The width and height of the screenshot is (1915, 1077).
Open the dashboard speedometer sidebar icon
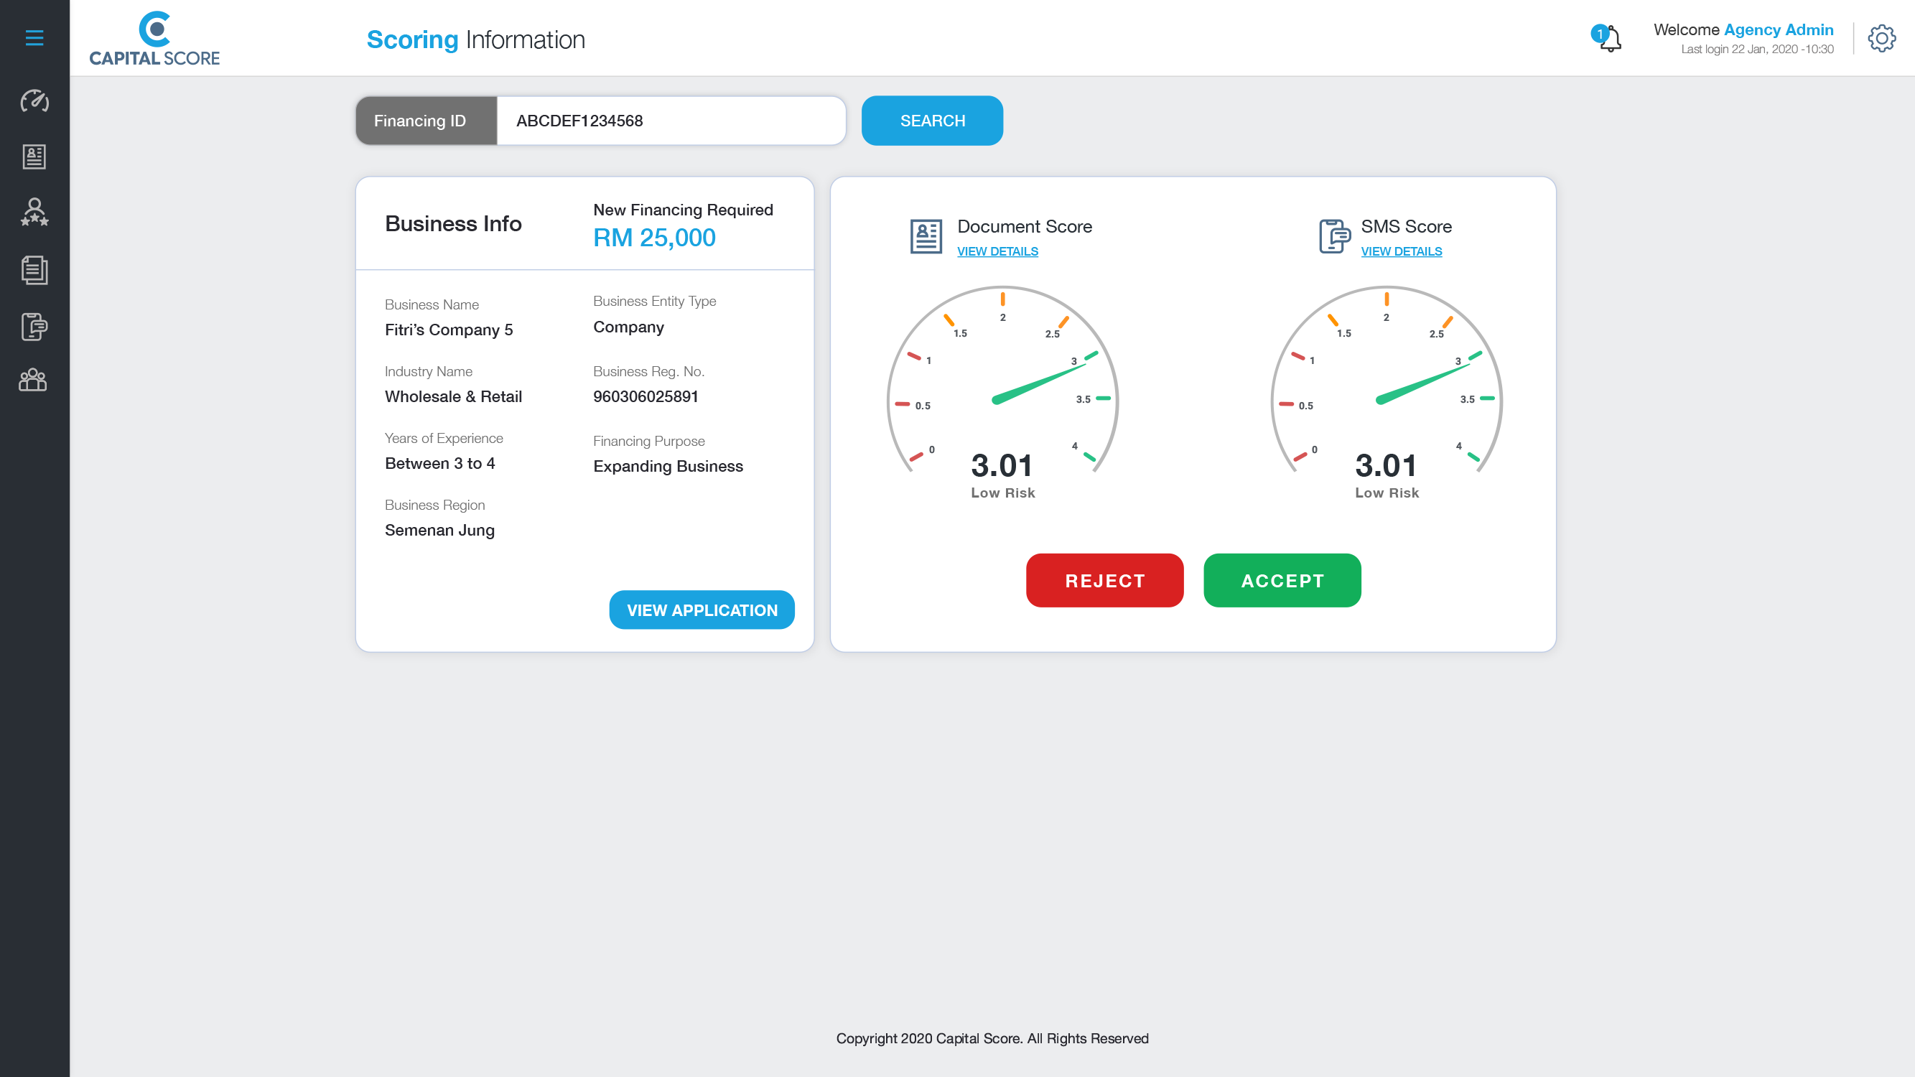point(34,101)
